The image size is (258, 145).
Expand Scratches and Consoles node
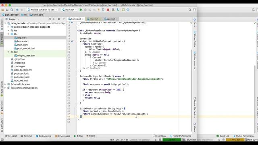(x=5, y=88)
